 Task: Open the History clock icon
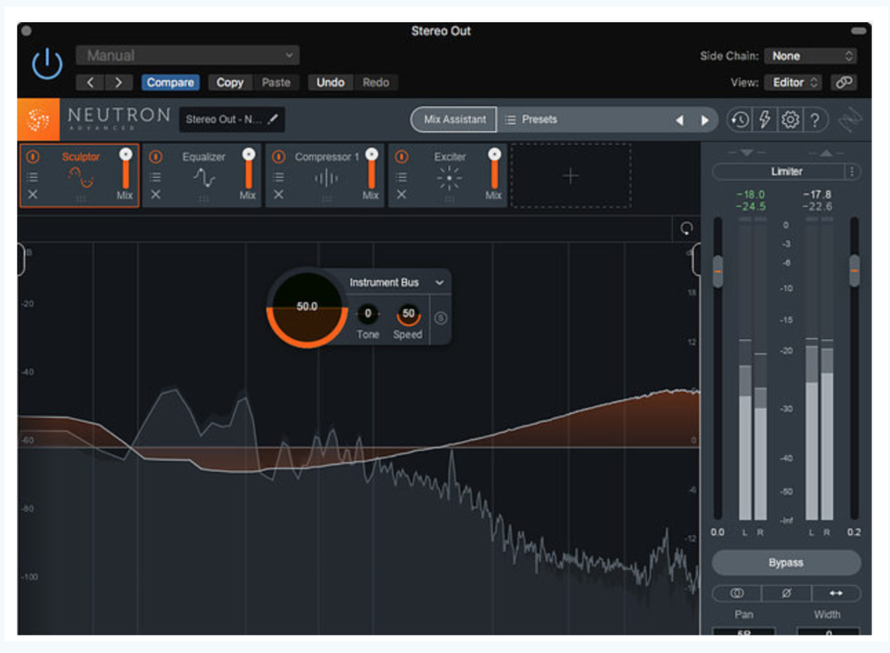[x=739, y=120]
